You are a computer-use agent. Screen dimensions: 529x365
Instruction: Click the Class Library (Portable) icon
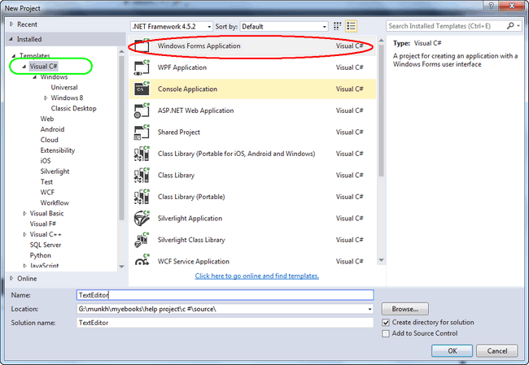coord(142,197)
